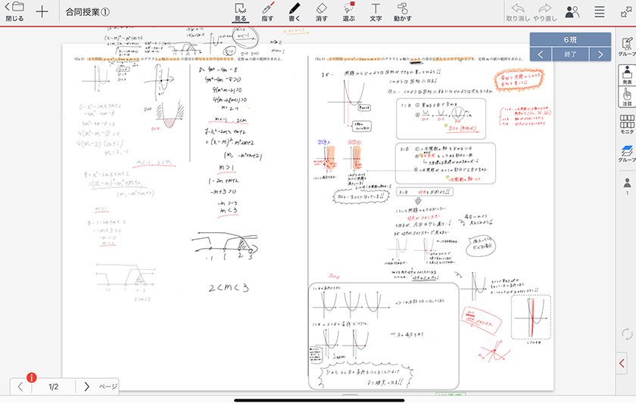Open the グループ layers panel in sidebar

(x=627, y=153)
